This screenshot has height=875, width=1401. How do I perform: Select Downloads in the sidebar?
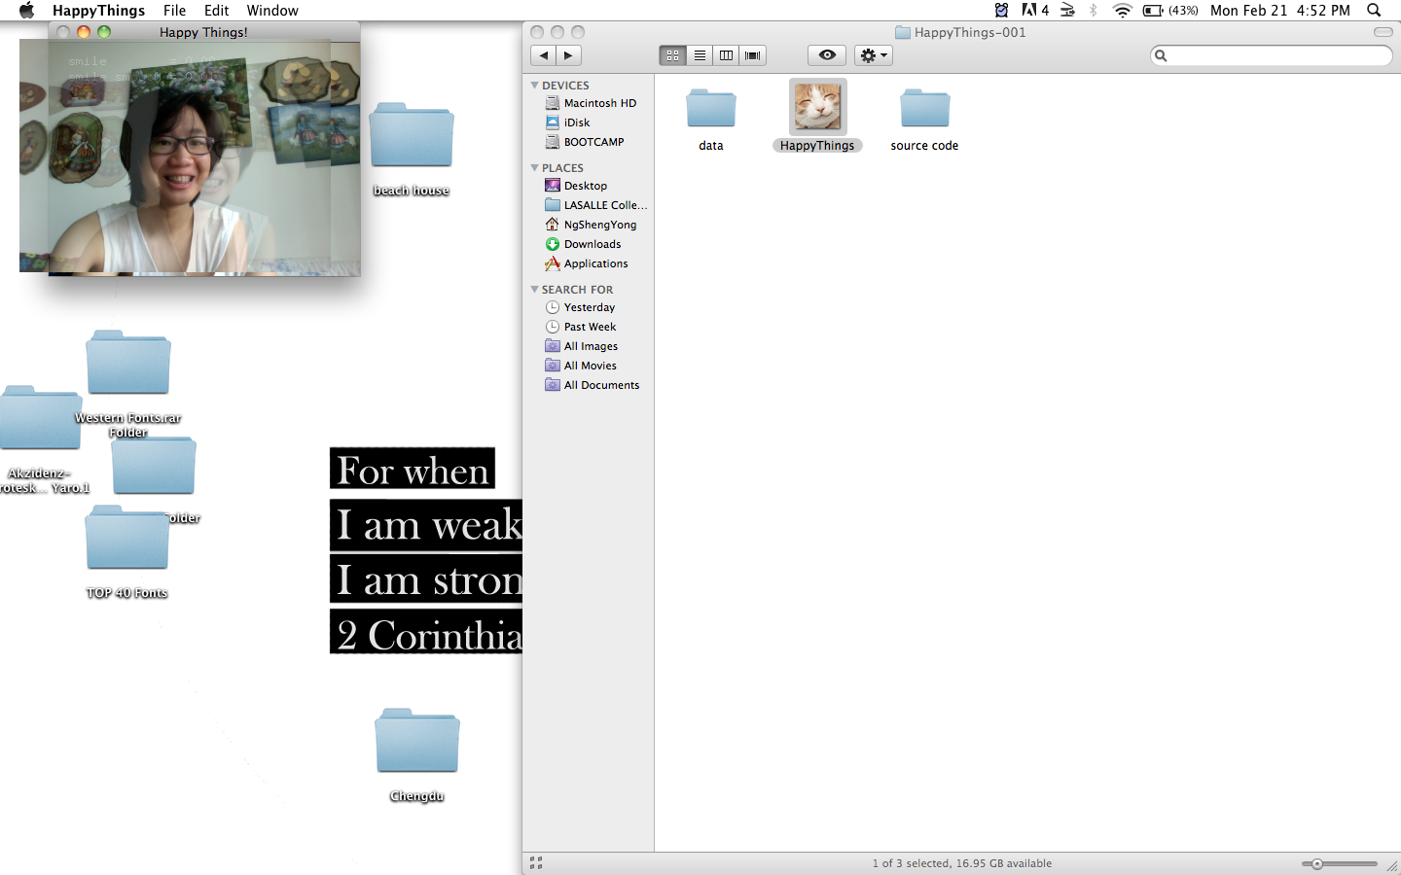(592, 244)
